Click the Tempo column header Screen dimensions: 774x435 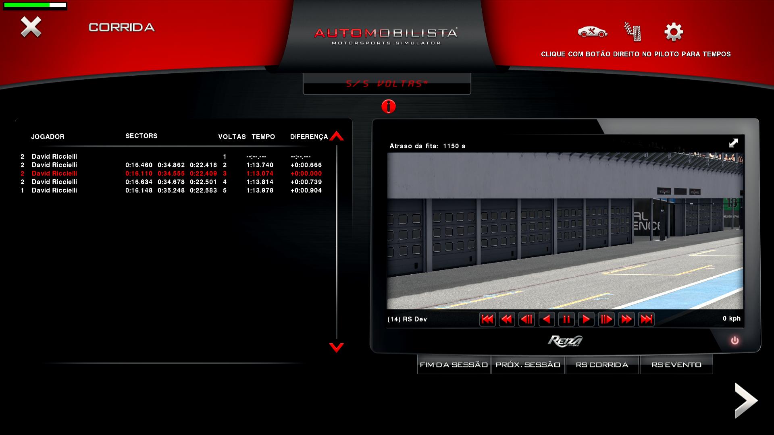click(263, 137)
